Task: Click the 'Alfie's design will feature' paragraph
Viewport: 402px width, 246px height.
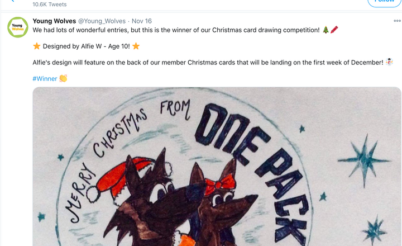Action: [208, 62]
